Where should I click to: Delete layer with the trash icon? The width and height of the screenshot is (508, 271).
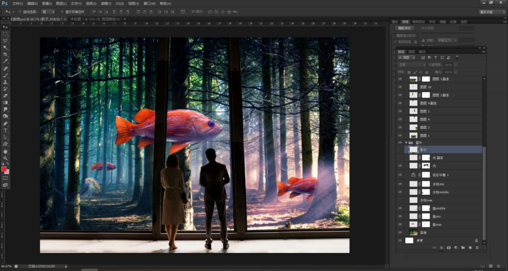click(x=477, y=247)
